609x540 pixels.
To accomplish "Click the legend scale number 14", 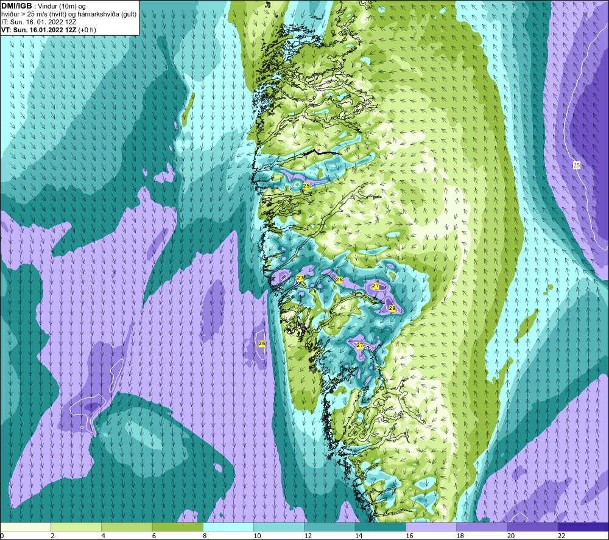I will 359,536.
